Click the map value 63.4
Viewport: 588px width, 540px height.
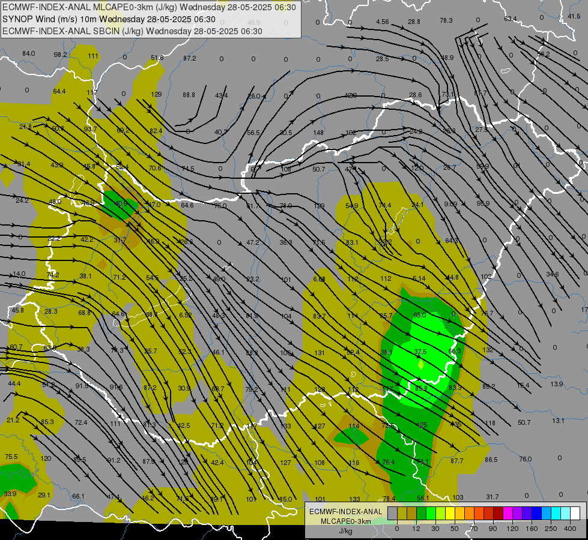[511, 19]
